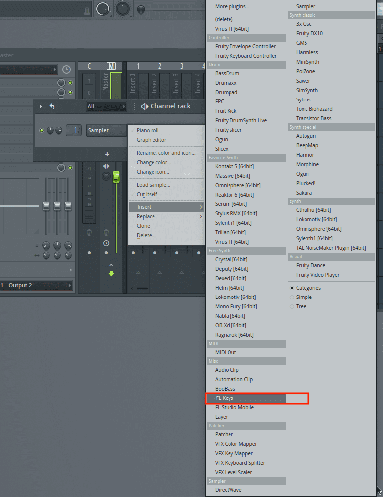
Task: Click the circular icon of the lowest effect slot
Action: (x=61, y=168)
